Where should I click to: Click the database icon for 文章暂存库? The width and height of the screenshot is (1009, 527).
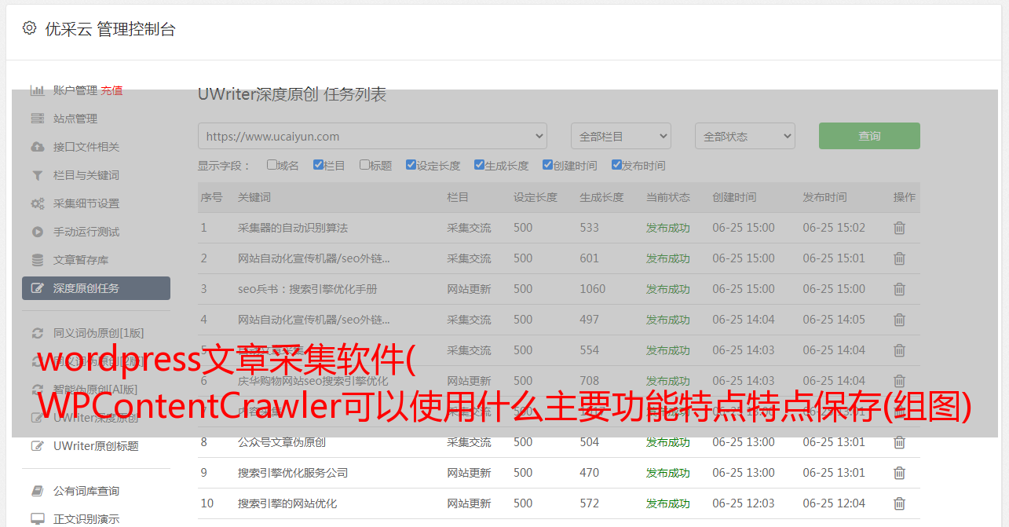click(x=37, y=260)
